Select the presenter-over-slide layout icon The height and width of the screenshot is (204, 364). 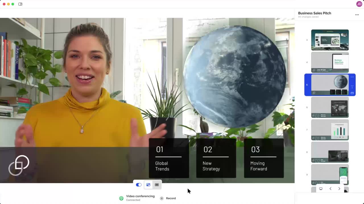(x=148, y=185)
